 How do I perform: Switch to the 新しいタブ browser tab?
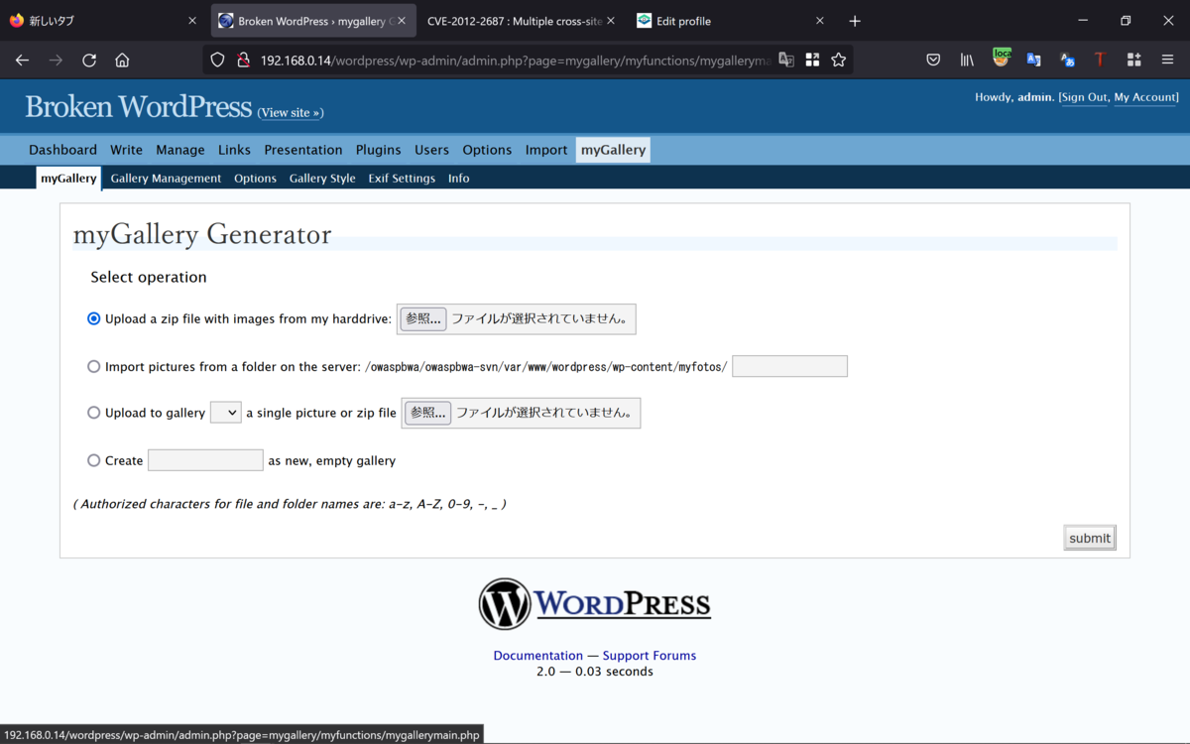[104, 21]
